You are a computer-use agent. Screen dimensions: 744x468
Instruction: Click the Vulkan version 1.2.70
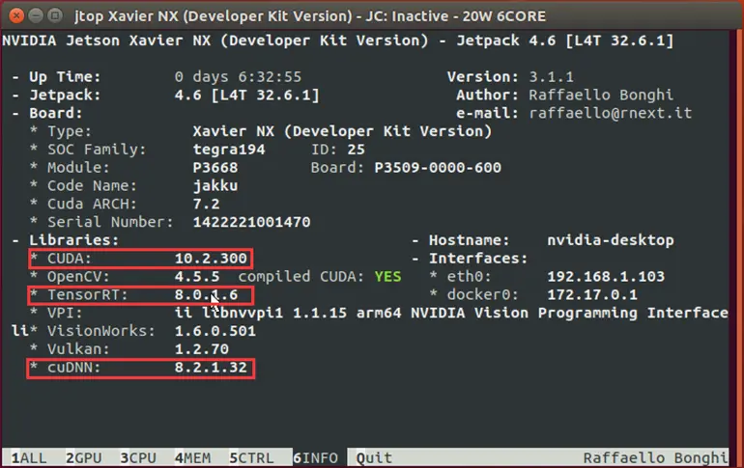[202, 349]
